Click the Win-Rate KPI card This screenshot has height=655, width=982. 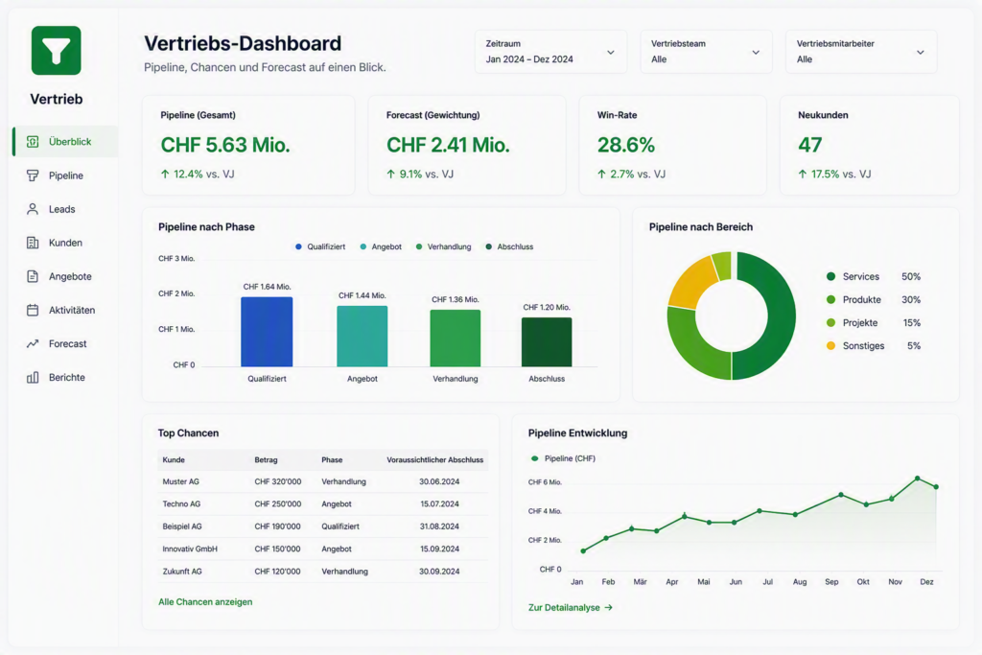pyautogui.click(x=672, y=145)
